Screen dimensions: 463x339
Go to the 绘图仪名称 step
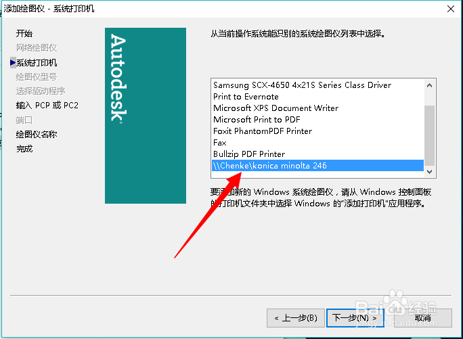tap(37, 135)
